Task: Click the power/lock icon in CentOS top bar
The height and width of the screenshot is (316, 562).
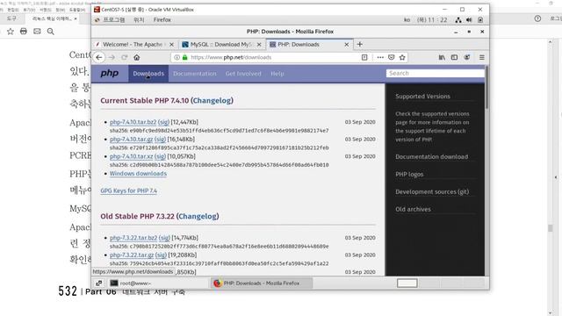Action: (x=480, y=20)
